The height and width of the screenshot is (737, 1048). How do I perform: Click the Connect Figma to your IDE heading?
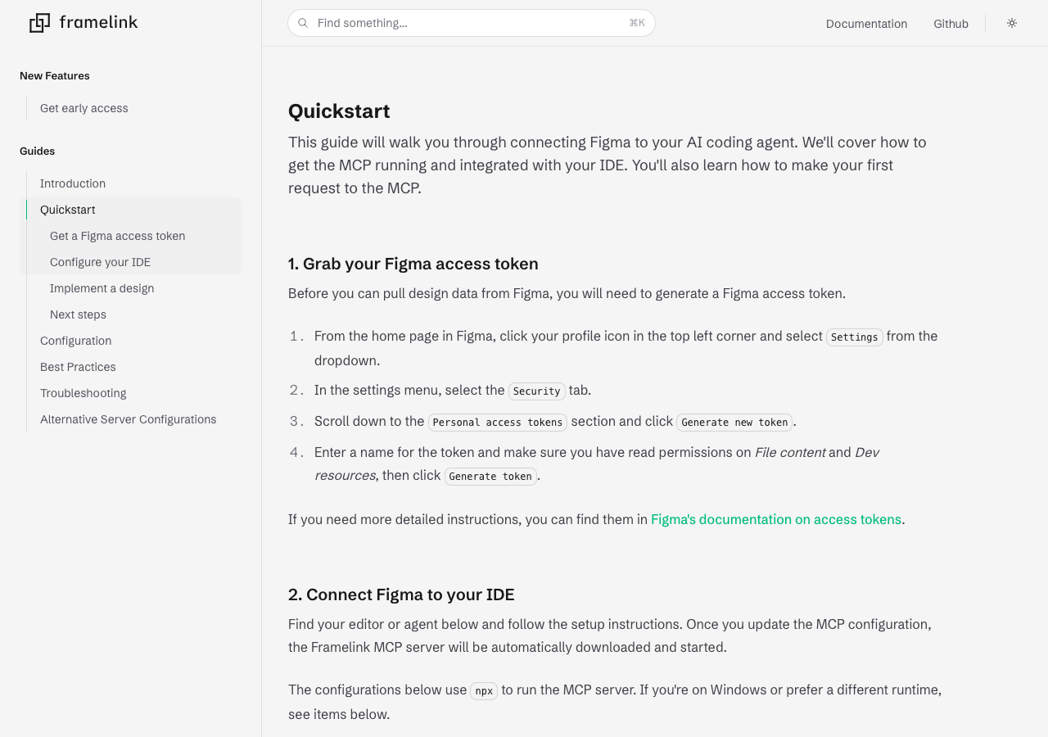pyautogui.click(x=401, y=595)
